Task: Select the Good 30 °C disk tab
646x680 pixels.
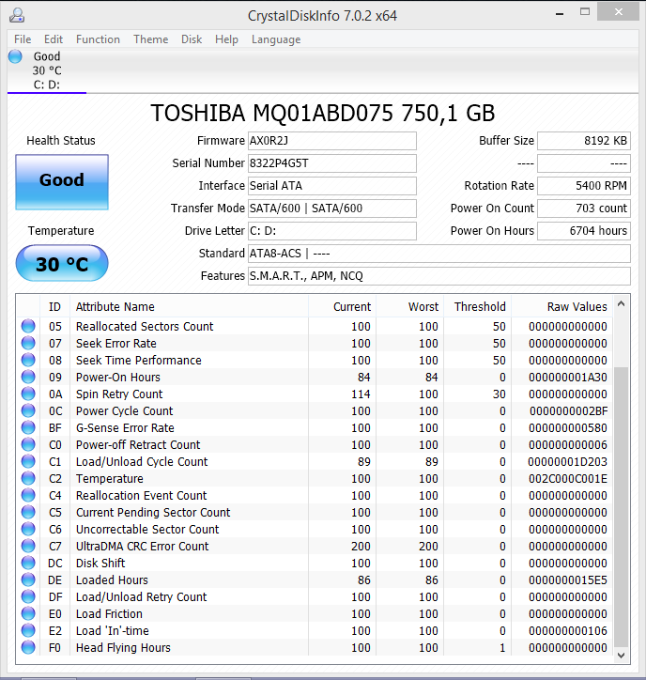Action: pyautogui.click(x=47, y=70)
